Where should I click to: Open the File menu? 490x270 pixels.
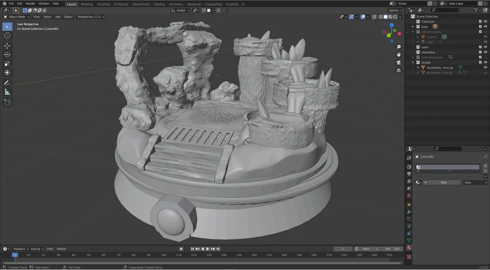(x=11, y=3)
